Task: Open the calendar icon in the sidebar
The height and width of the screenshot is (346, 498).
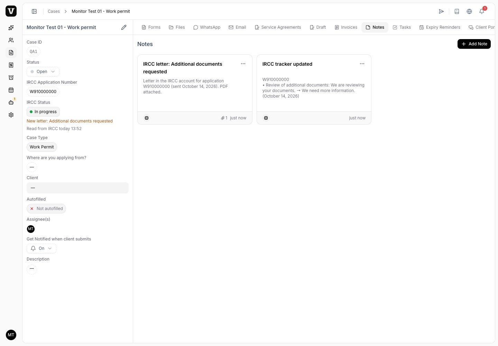Action: pos(11,90)
